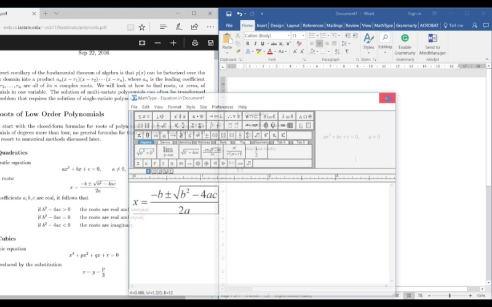Insert the square root of a²+b² template
The image size is (492, 307).
145,152
